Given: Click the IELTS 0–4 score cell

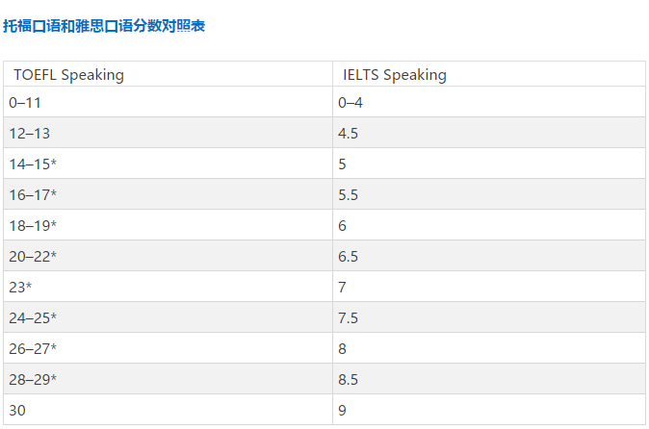Looking at the screenshot, I should (350, 102).
